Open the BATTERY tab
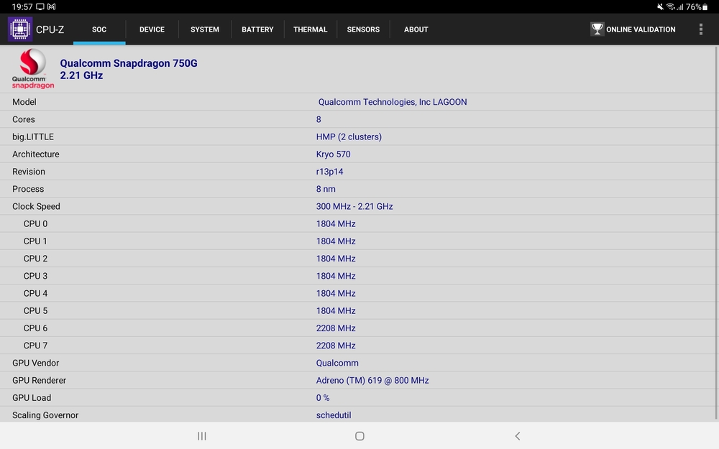 [257, 29]
